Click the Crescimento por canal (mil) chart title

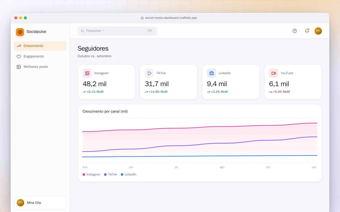tap(105, 112)
